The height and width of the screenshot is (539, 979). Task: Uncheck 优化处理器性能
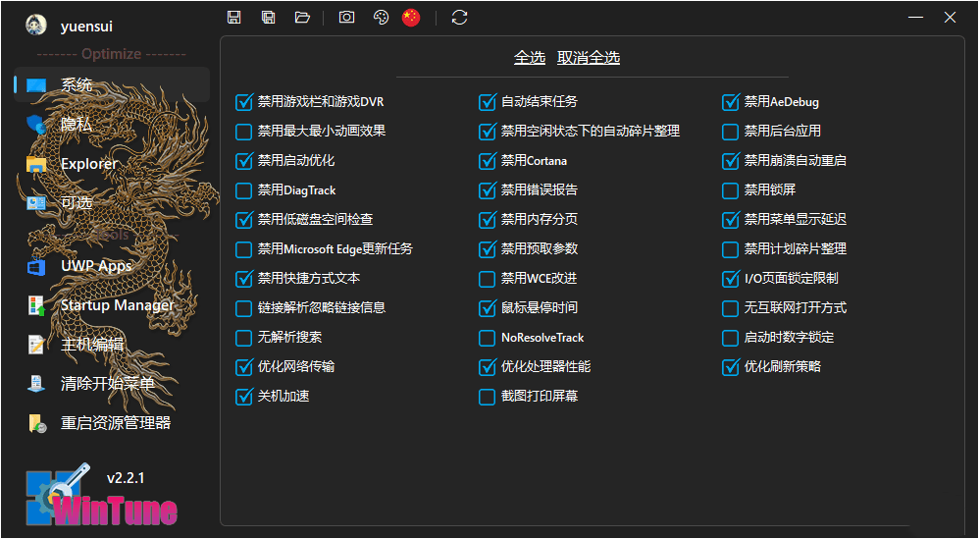pos(487,367)
